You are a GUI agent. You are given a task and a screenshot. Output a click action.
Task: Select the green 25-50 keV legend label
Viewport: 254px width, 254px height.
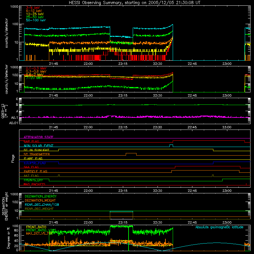(35, 17)
